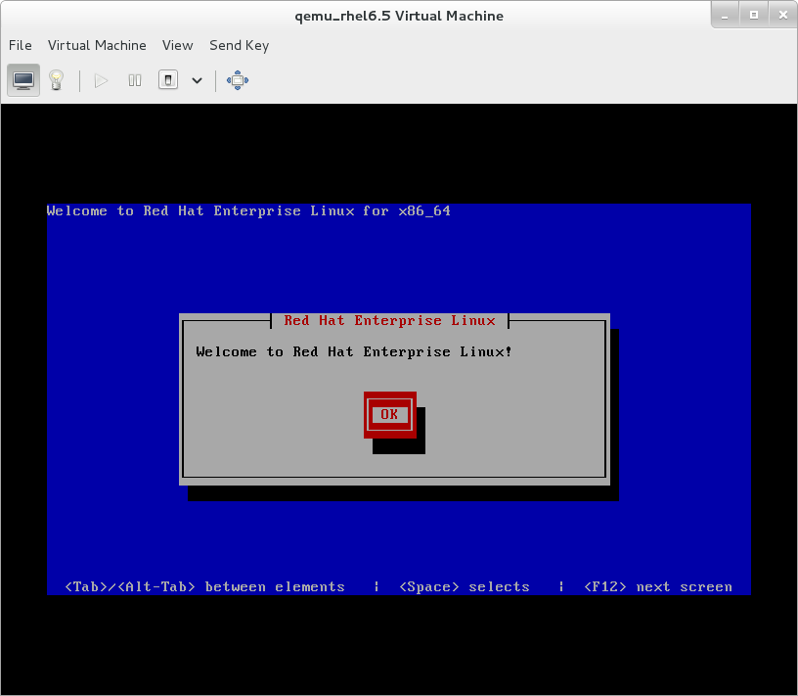Show virtual hardware details lightbulb icon
The height and width of the screenshot is (696, 798).
(x=56, y=80)
